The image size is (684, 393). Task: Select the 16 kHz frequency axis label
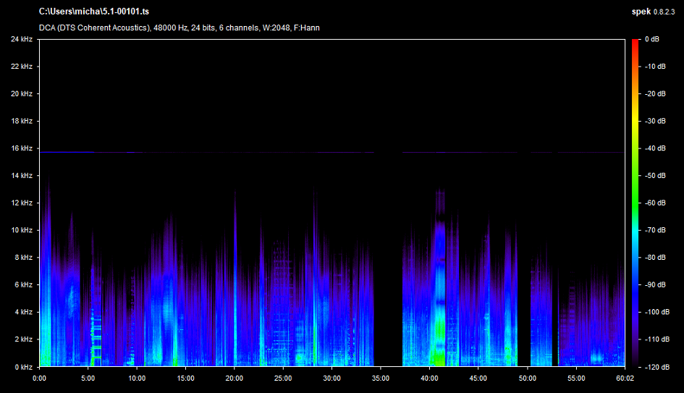[x=21, y=148]
